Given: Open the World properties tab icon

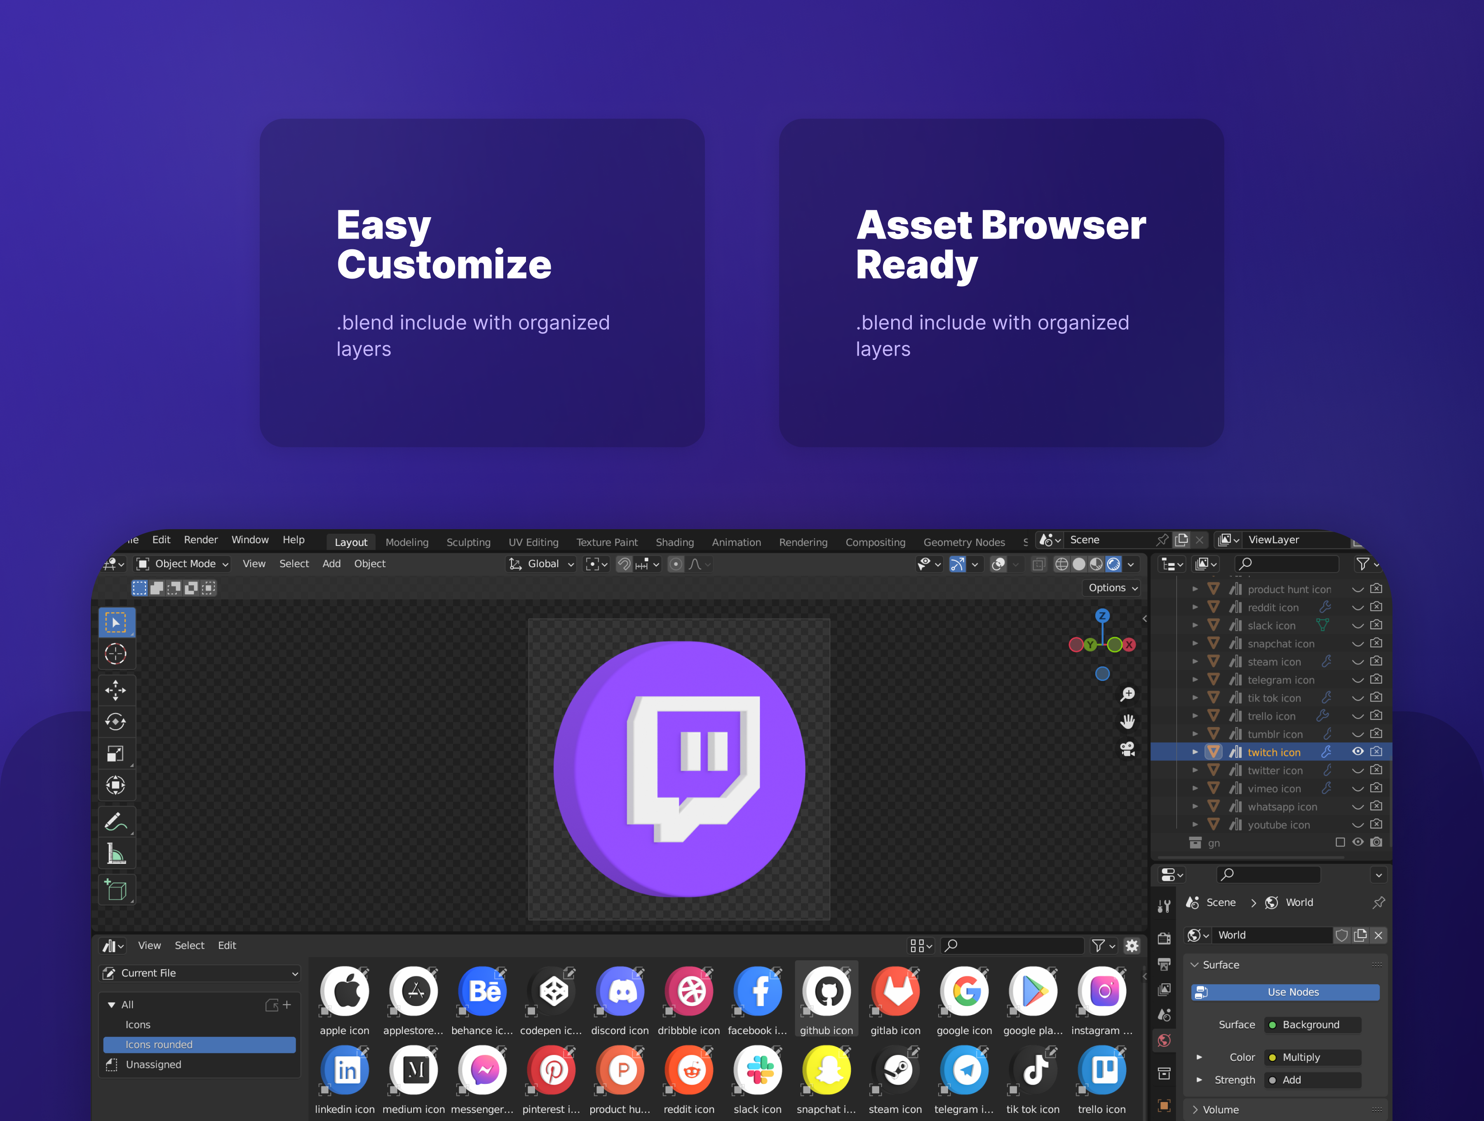Looking at the screenshot, I should coord(1165,1041).
